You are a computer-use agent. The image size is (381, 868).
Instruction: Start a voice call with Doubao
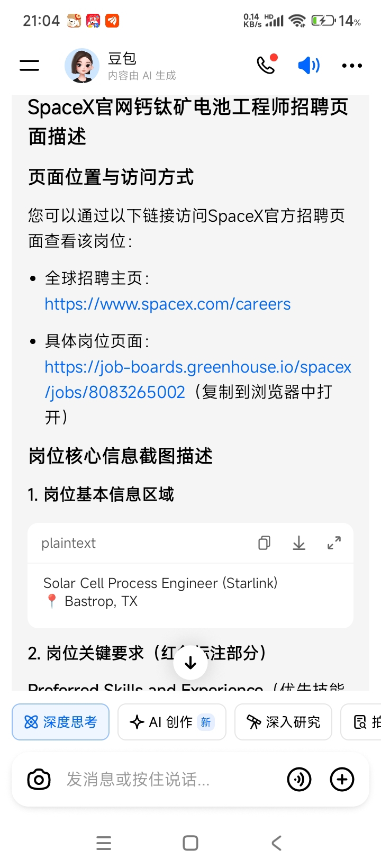[267, 65]
